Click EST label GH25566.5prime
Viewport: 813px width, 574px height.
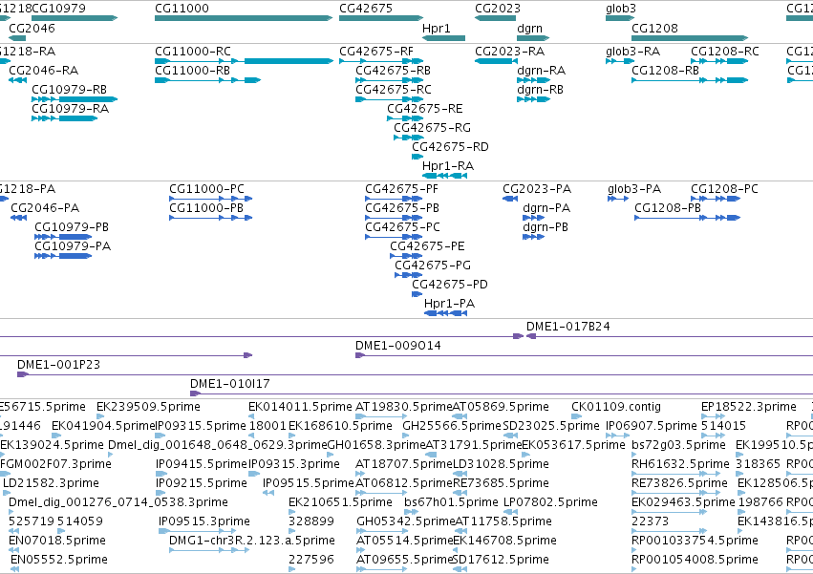(452, 426)
